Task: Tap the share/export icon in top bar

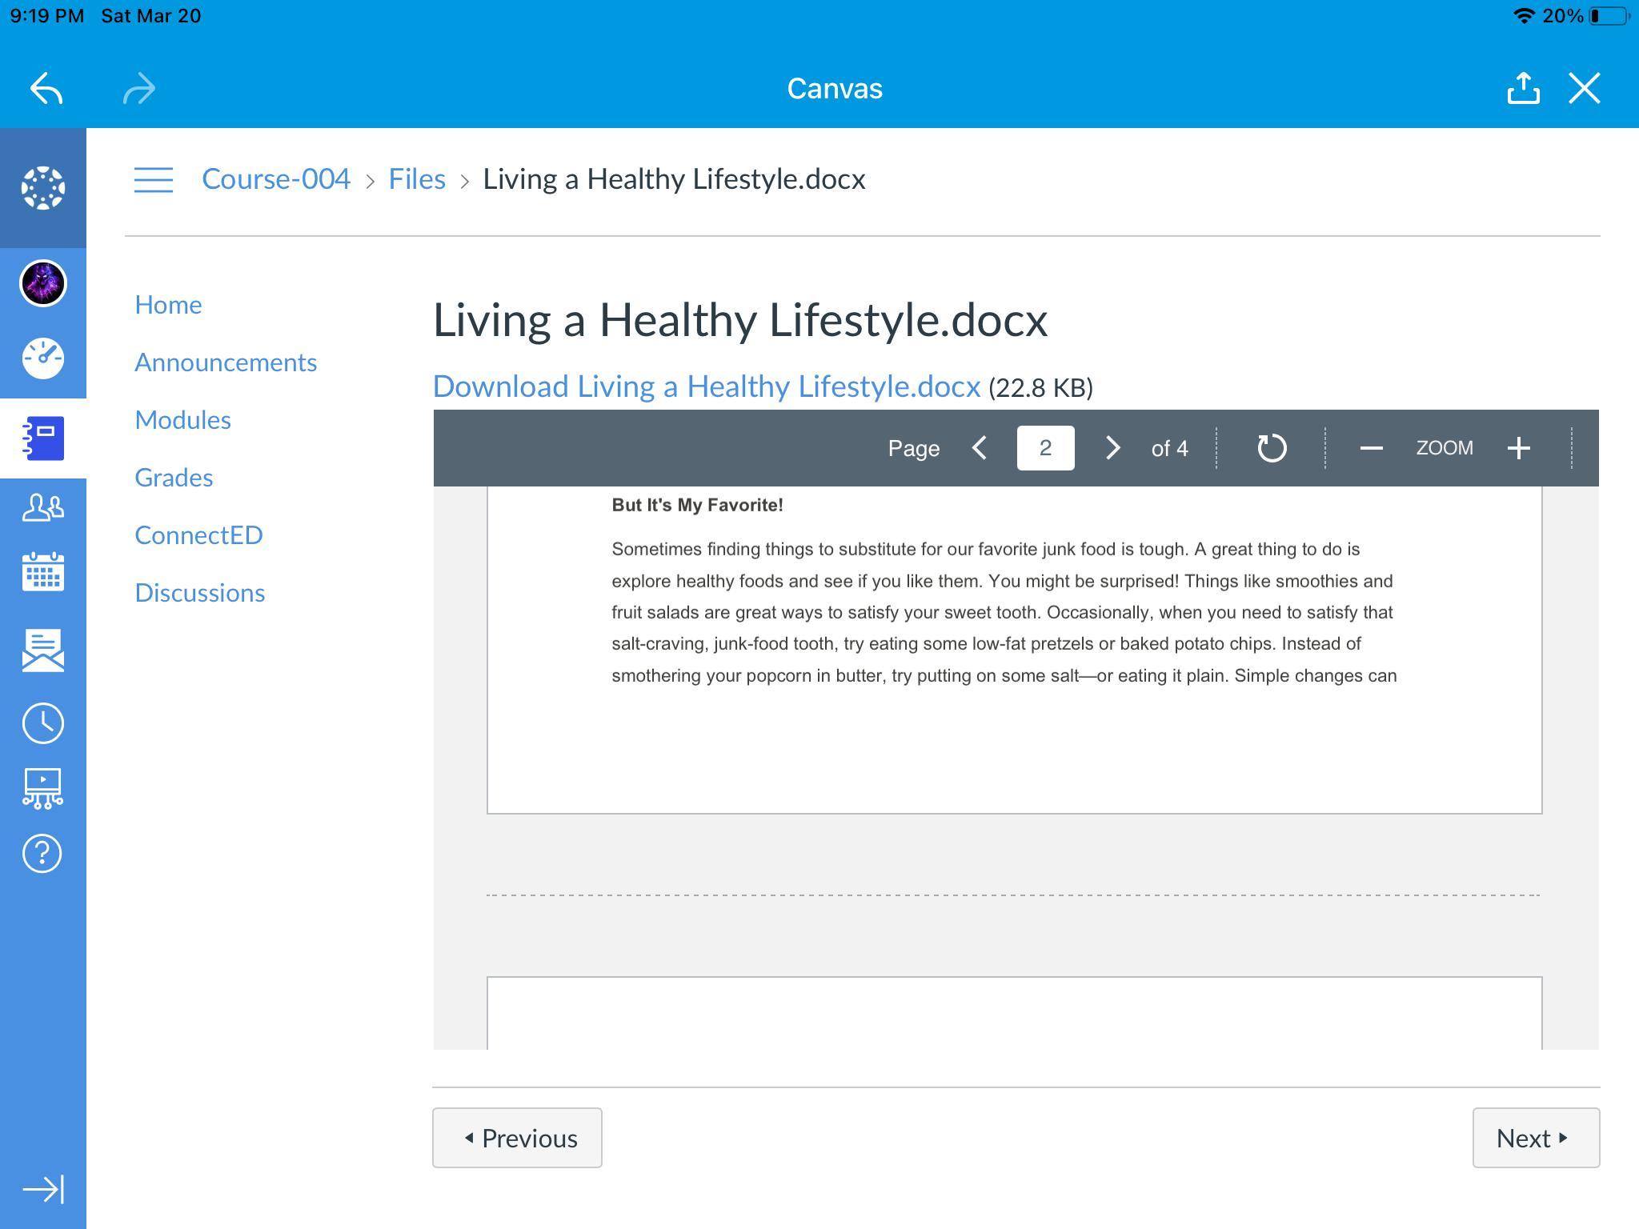Action: click(1523, 88)
